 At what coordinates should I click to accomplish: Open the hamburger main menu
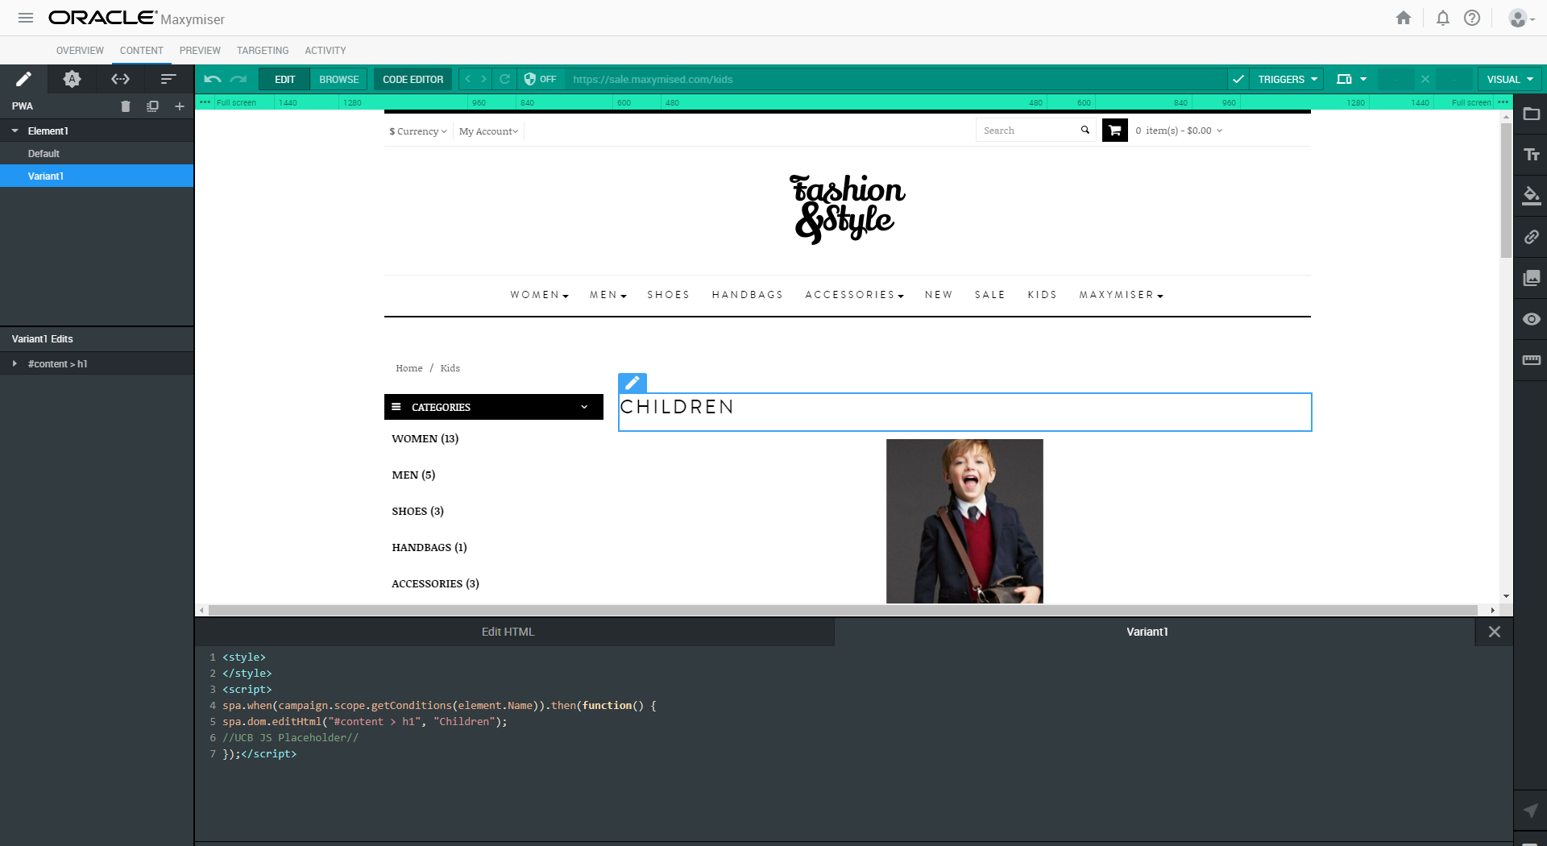coord(26,18)
